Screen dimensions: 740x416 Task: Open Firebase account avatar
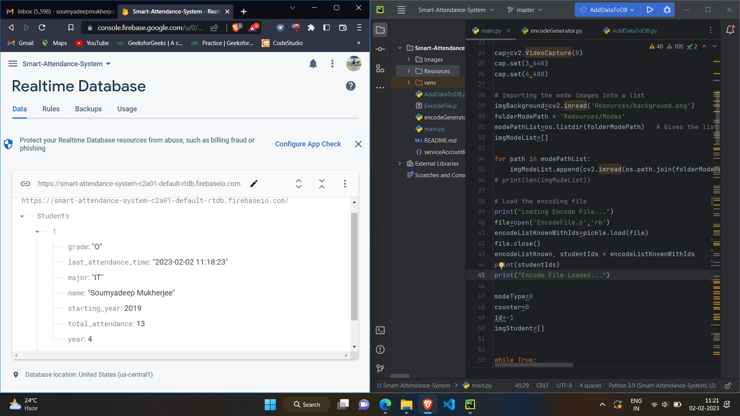pyautogui.click(x=354, y=64)
